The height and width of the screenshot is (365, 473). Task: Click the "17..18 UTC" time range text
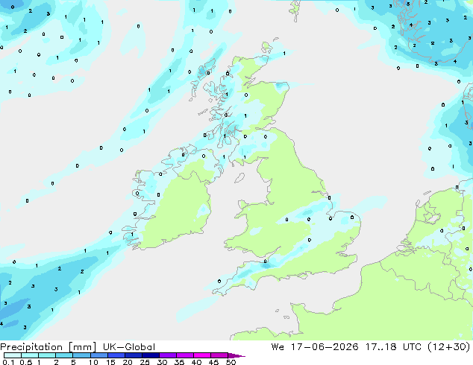(x=394, y=347)
